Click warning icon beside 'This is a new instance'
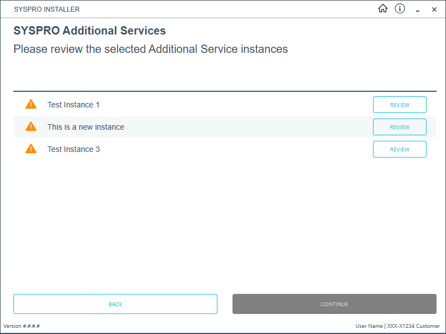The height and width of the screenshot is (334, 446). pyautogui.click(x=31, y=126)
